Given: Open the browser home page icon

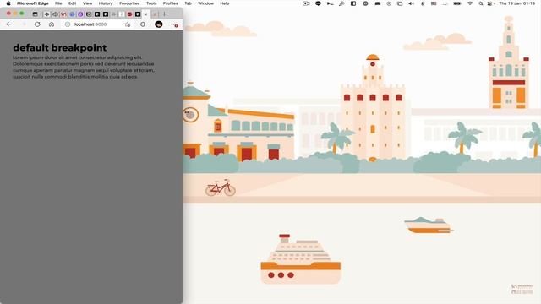Looking at the screenshot, I should (52, 24).
